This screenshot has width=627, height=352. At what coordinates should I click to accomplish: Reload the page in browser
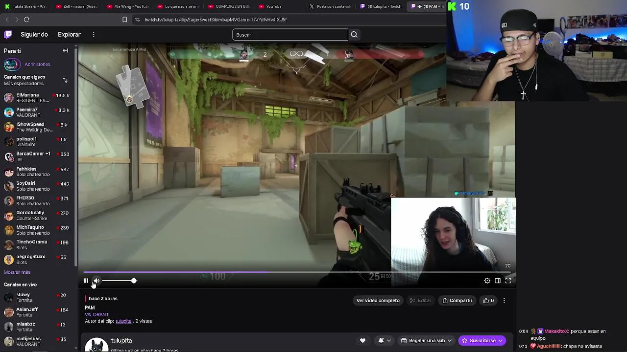click(26, 20)
